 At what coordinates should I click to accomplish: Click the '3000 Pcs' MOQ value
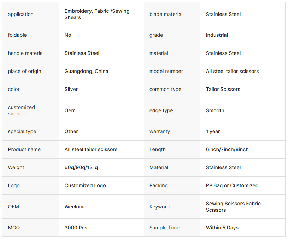76,228
